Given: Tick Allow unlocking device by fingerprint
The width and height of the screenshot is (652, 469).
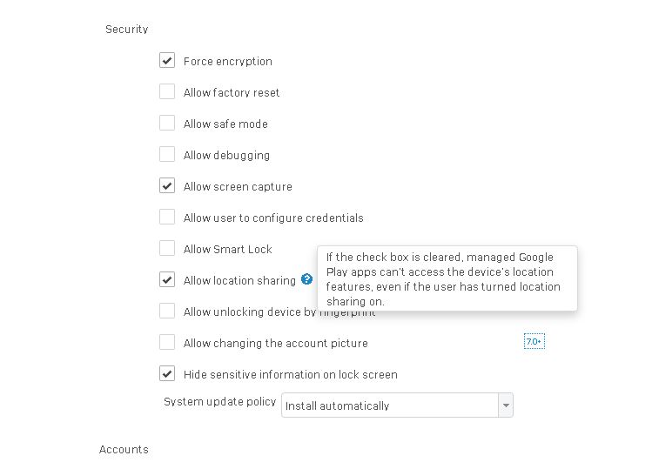Looking at the screenshot, I should (167, 311).
